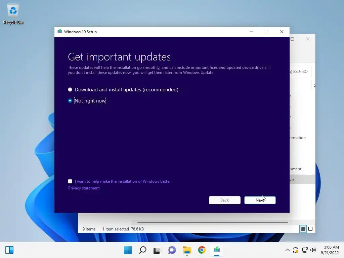Click the '9 items' status bar text
The width and height of the screenshot is (344, 258).
pyautogui.click(x=89, y=229)
